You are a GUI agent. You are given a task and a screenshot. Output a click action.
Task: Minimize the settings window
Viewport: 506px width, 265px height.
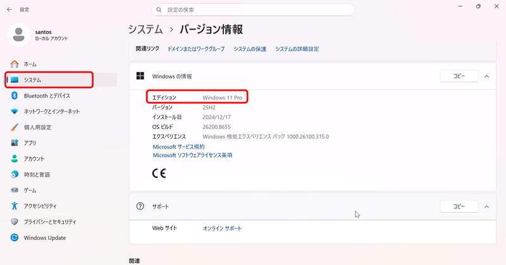460,6
